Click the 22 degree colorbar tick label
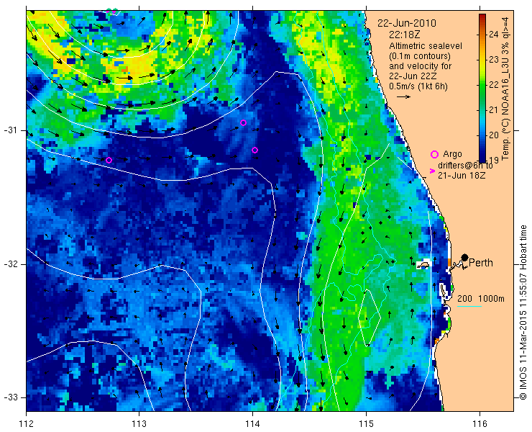 494,85
